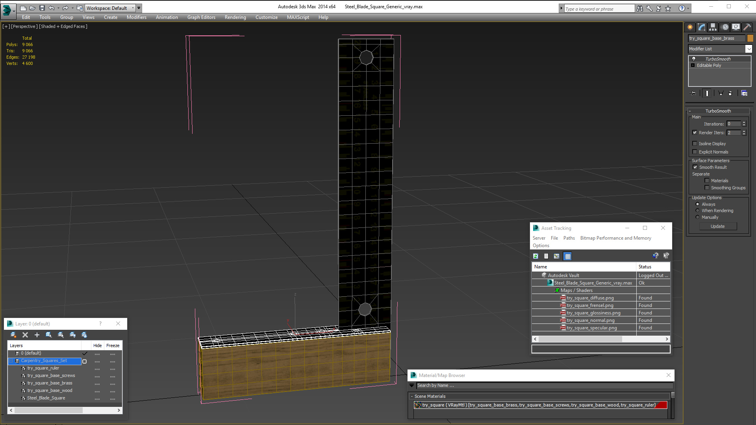Open Paths menu in Asset Tracking

click(x=569, y=238)
